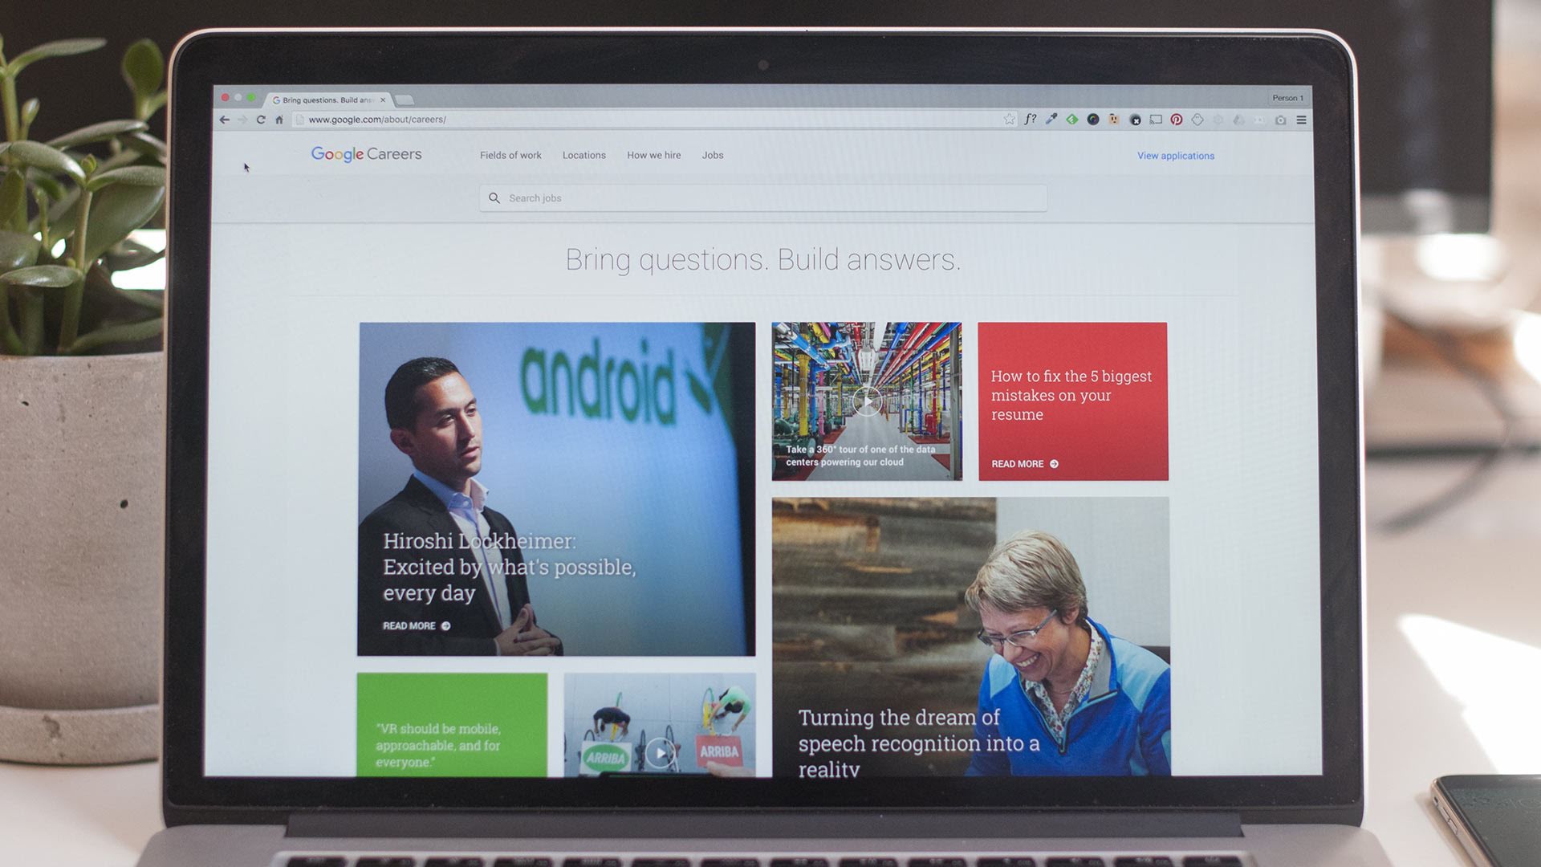
Task: Select the color wheel extension icon
Action: 1092,119
